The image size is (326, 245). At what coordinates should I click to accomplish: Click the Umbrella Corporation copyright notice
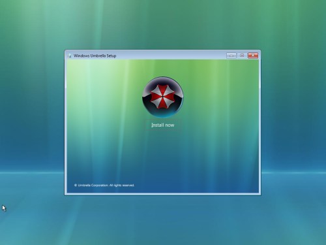(104, 186)
